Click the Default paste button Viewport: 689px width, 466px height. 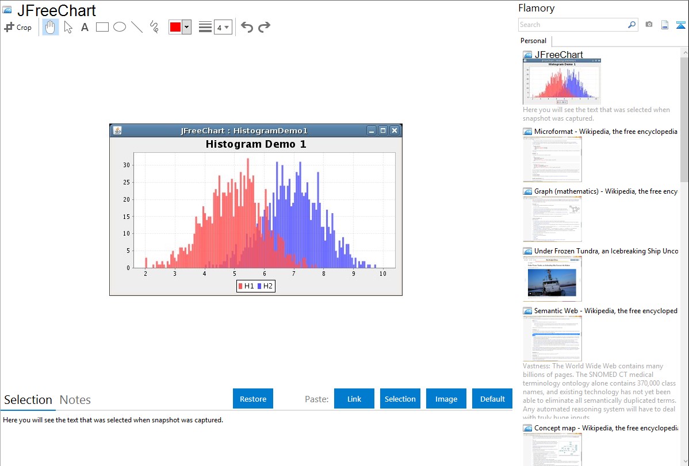492,399
